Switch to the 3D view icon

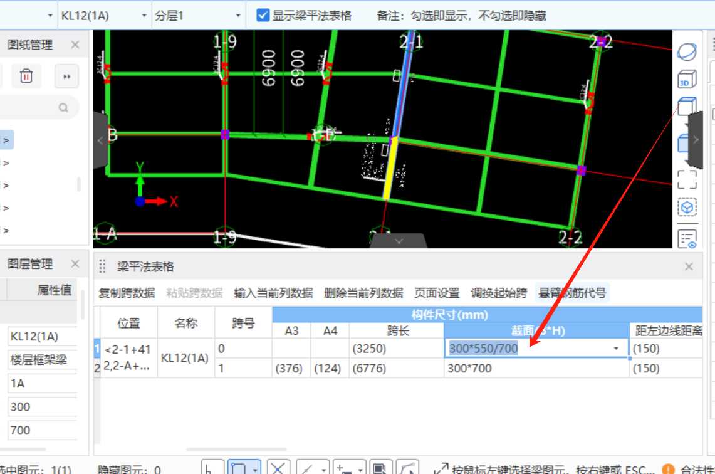[x=687, y=80]
